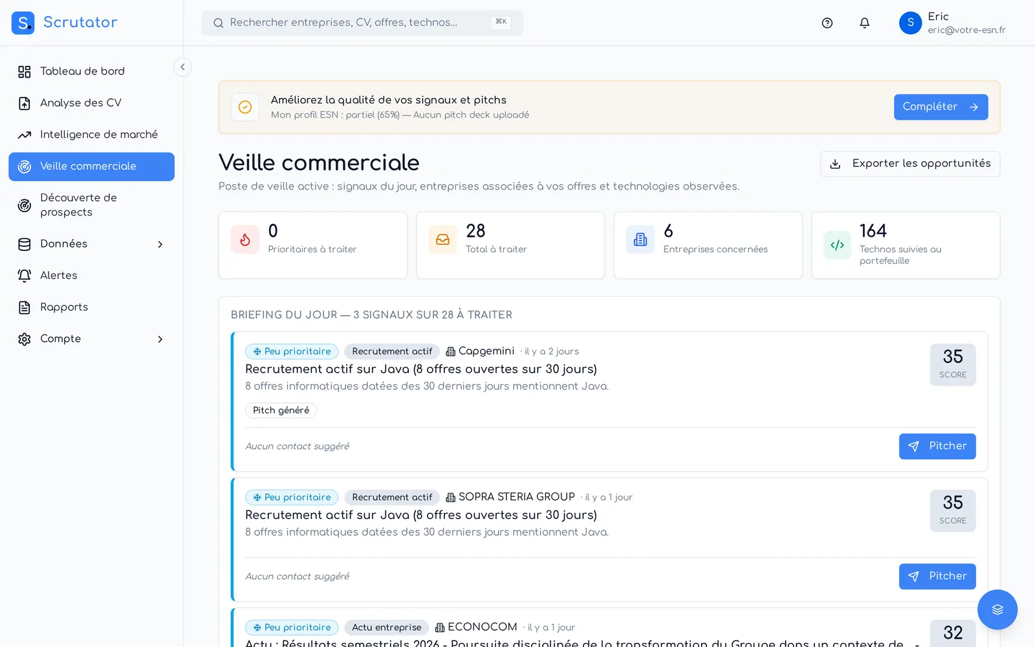Click the Données database icon

click(25, 245)
